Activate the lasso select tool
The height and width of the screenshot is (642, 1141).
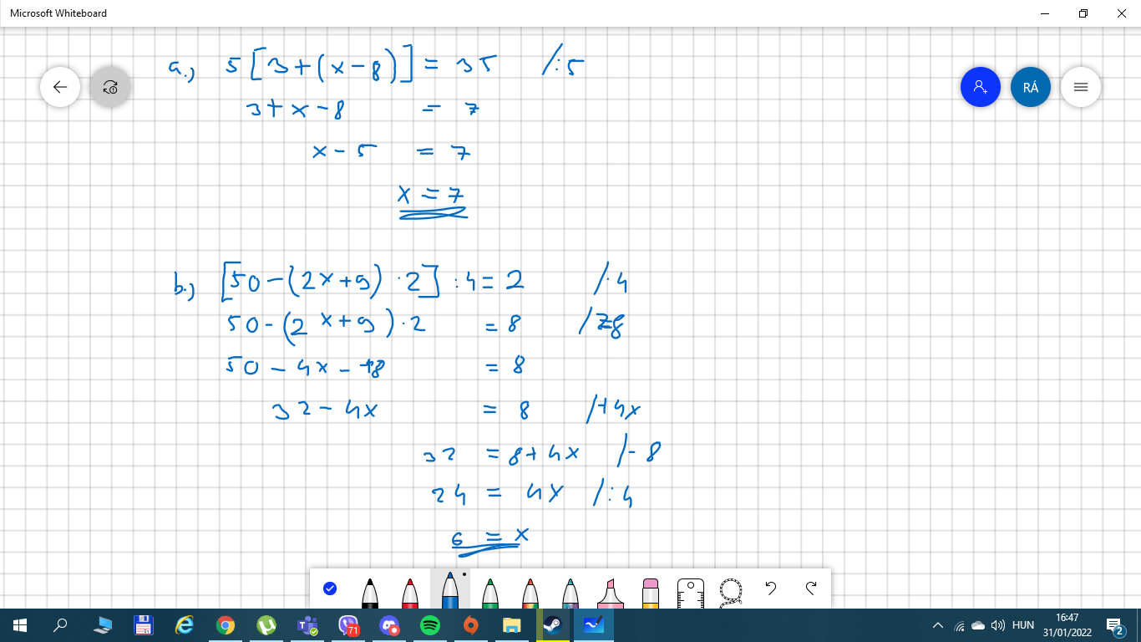tap(731, 590)
